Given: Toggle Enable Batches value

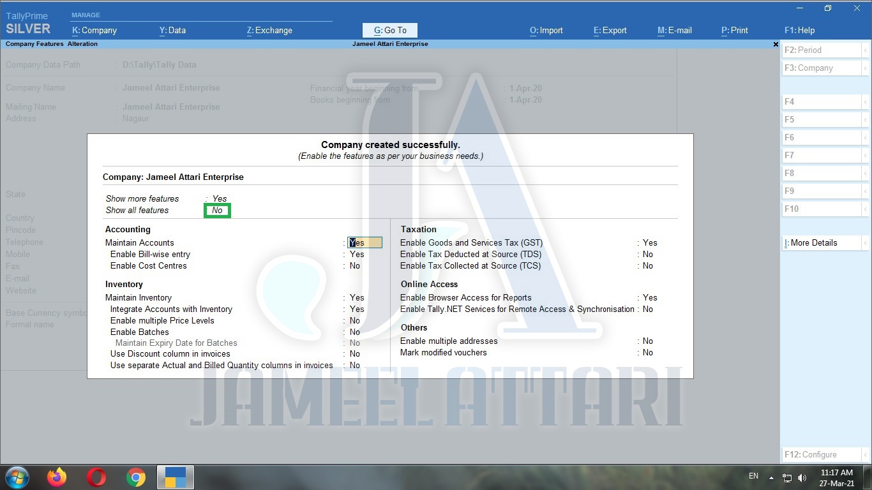Looking at the screenshot, I should [355, 332].
